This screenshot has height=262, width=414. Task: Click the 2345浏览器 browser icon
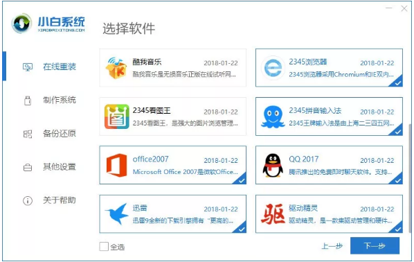point(273,68)
